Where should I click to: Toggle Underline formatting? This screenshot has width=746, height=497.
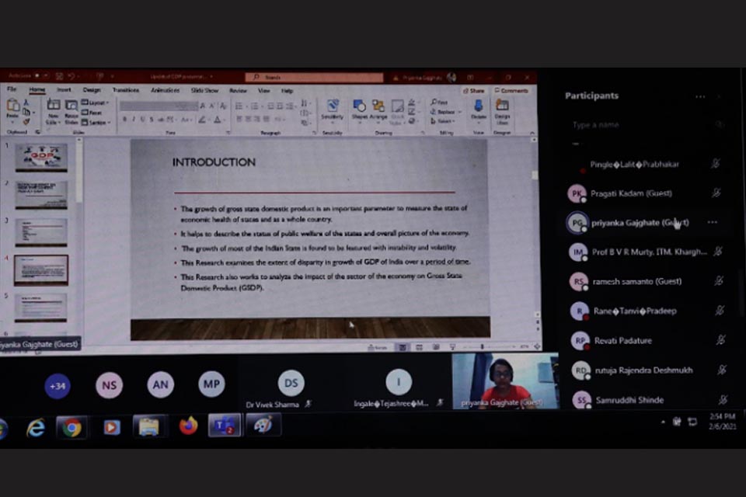point(142,120)
